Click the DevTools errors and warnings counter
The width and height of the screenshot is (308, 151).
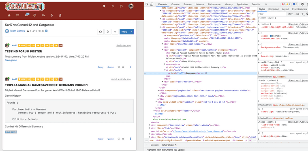click(x=286, y=4)
